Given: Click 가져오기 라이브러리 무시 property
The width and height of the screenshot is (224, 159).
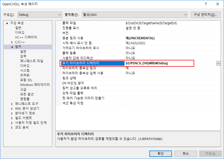Looking at the screenshot, I should coord(93,48).
